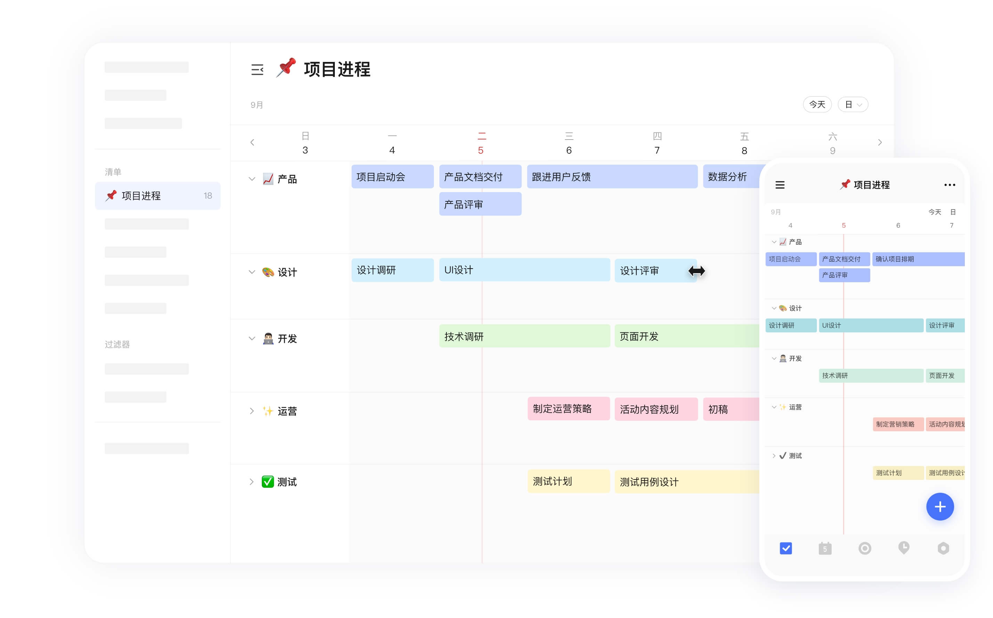Collapse the sidebar using the menu icon

click(x=257, y=70)
